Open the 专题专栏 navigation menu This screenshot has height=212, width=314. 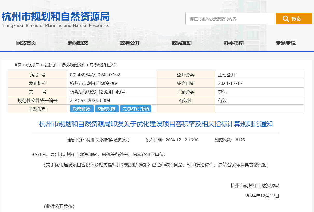tap(286, 43)
